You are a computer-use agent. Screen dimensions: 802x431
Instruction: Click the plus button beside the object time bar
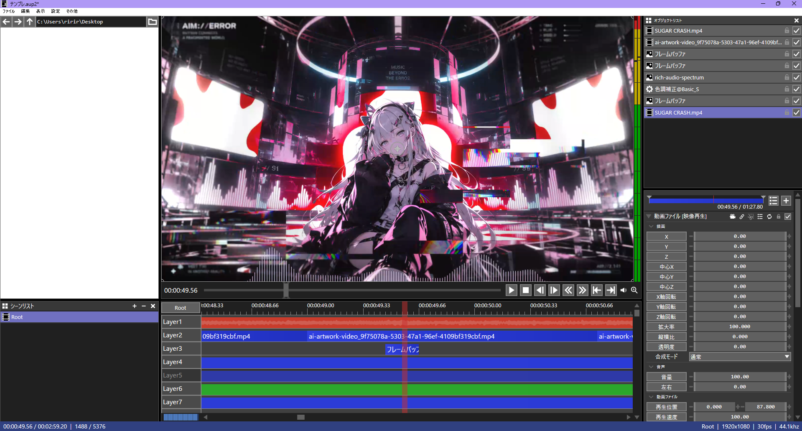coord(786,201)
